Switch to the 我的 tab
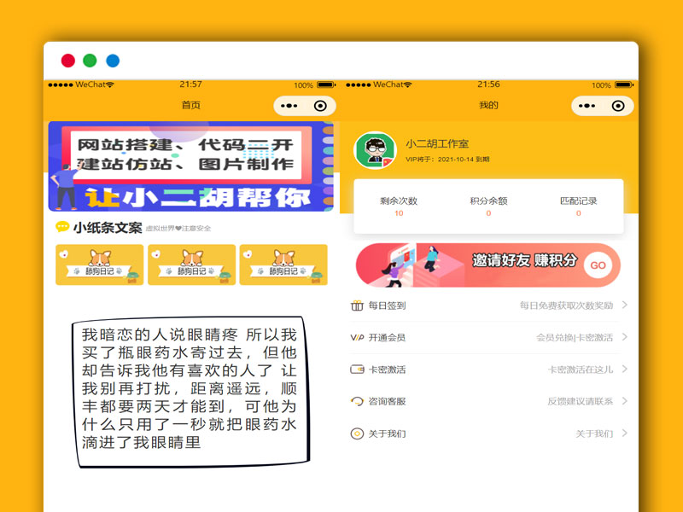The height and width of the screenshot is (512, 683). (487, 106)
